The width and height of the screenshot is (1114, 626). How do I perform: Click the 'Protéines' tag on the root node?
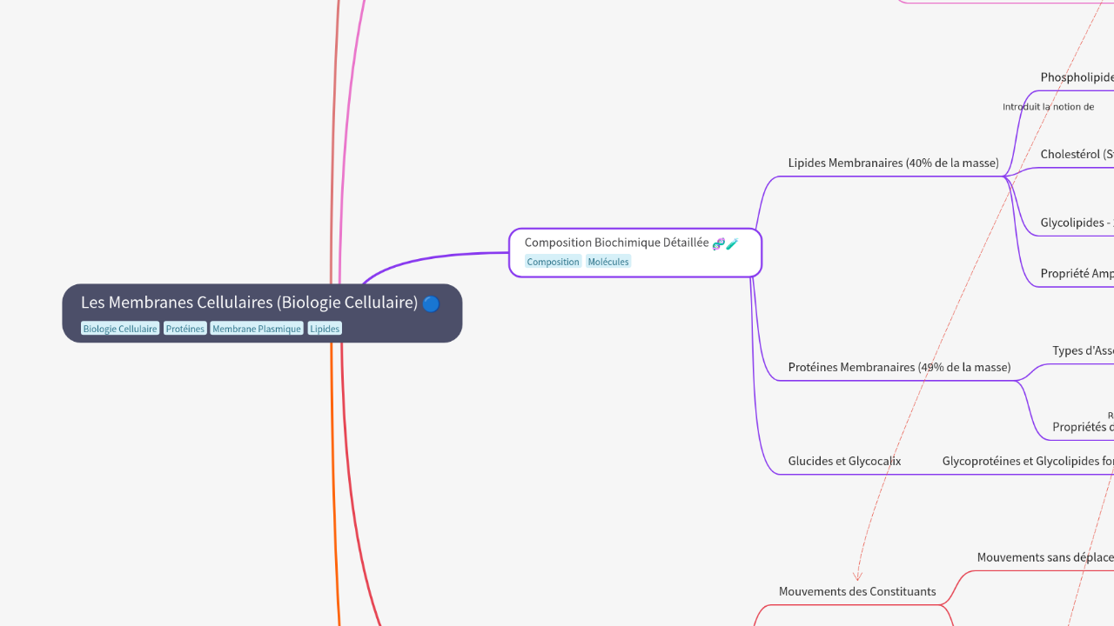(x=185, y=328)
